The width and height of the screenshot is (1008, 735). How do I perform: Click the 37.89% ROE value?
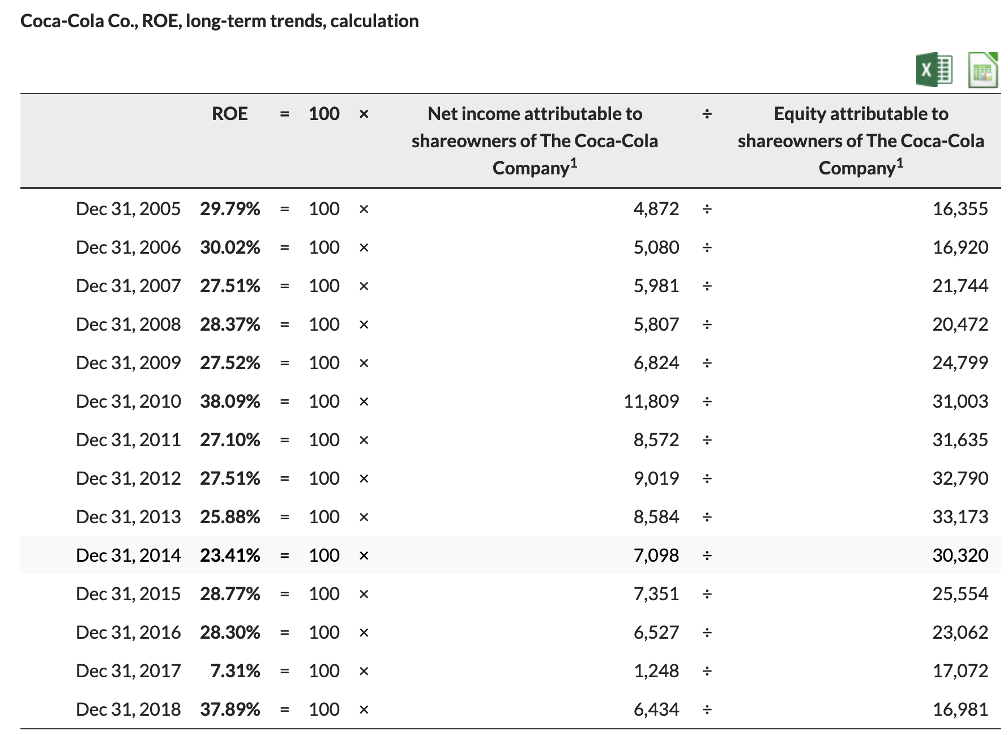tap(230, 710)
